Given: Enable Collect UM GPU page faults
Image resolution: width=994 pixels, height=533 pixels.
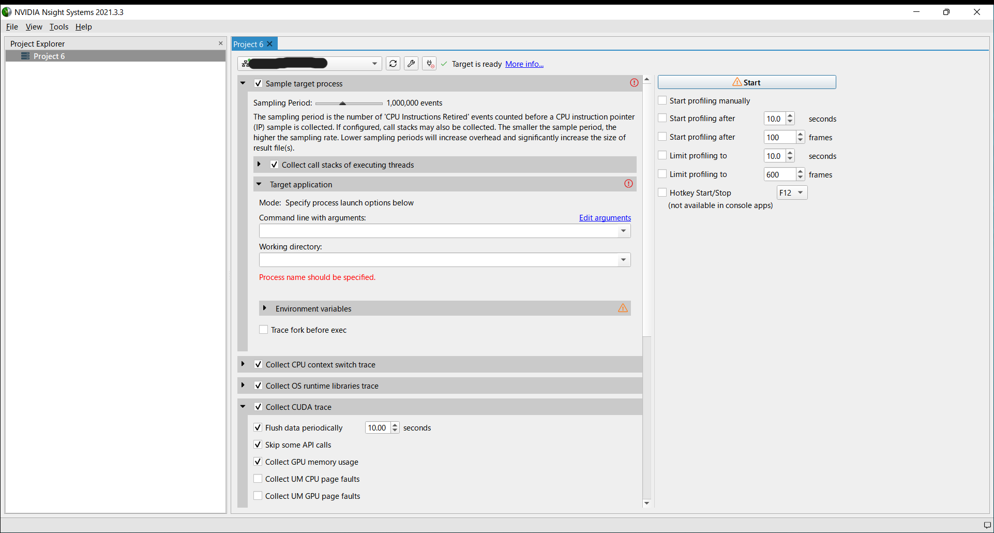Looking at the screenshot, I should 258,496.
